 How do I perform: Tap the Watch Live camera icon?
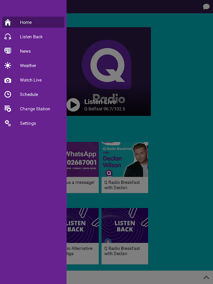point(8,80)
